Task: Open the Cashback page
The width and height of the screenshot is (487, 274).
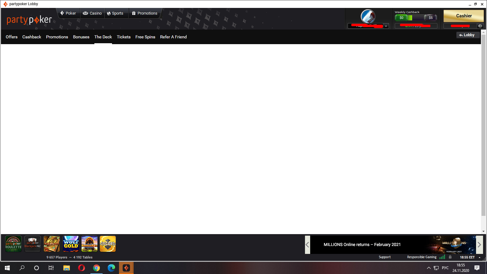Action: click(x=32, y=37)
